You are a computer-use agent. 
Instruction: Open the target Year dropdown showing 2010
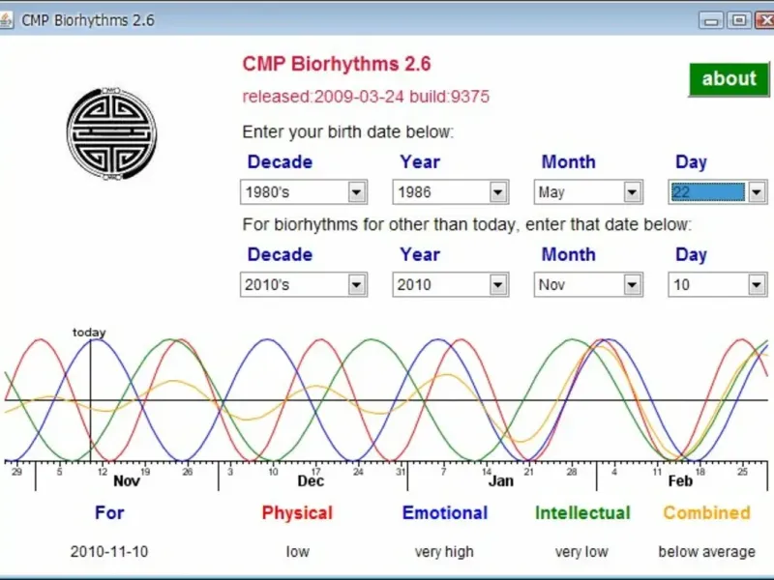coord(451,284)
